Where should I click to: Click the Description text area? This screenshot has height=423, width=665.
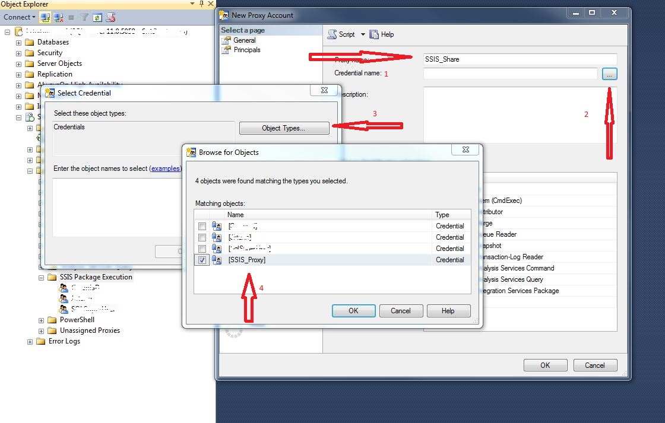coord(520,115)
